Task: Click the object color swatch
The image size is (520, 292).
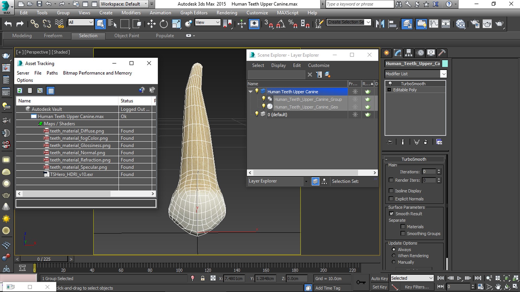Action: [445, 64]
